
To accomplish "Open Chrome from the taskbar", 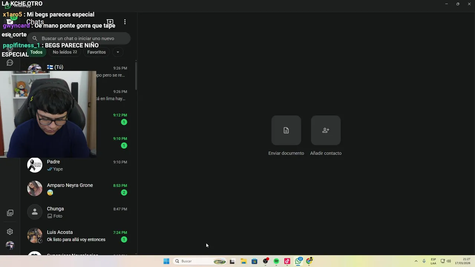I will [309, 261].
